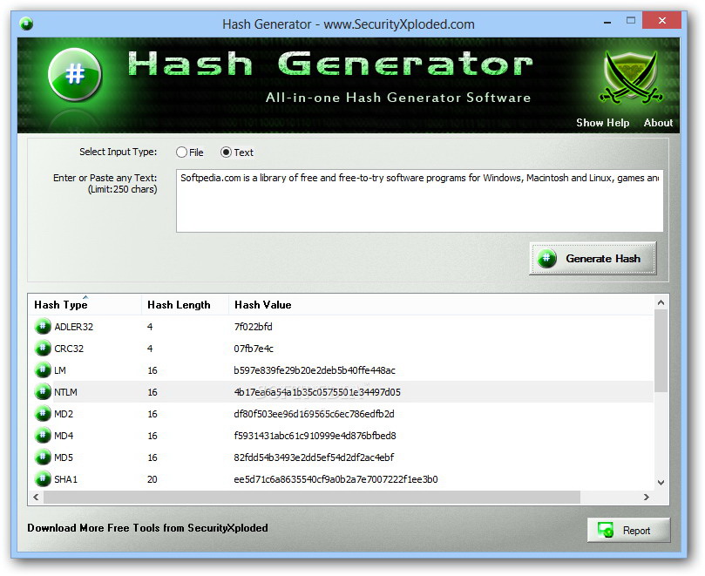Click hash length 4 in ADLER32 row

[x=150, y=327]
